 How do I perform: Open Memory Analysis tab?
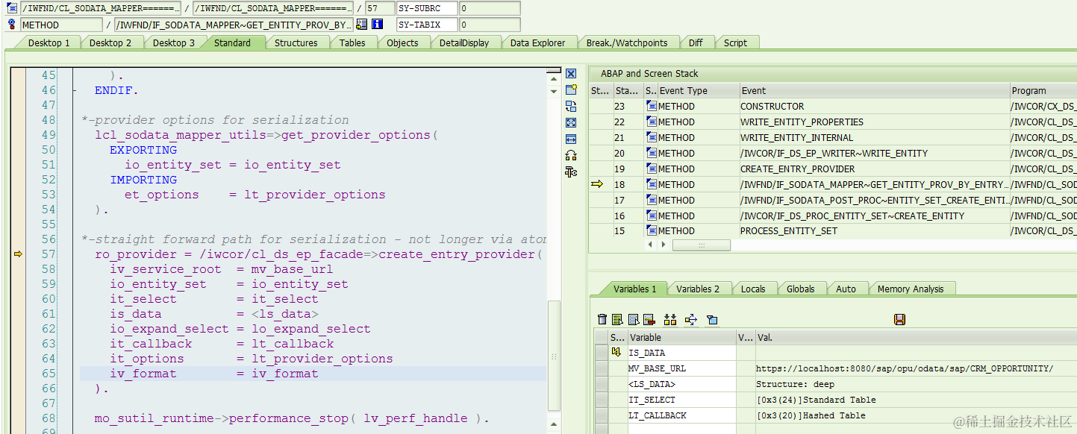pyautogui.click(x=911, y=289)
